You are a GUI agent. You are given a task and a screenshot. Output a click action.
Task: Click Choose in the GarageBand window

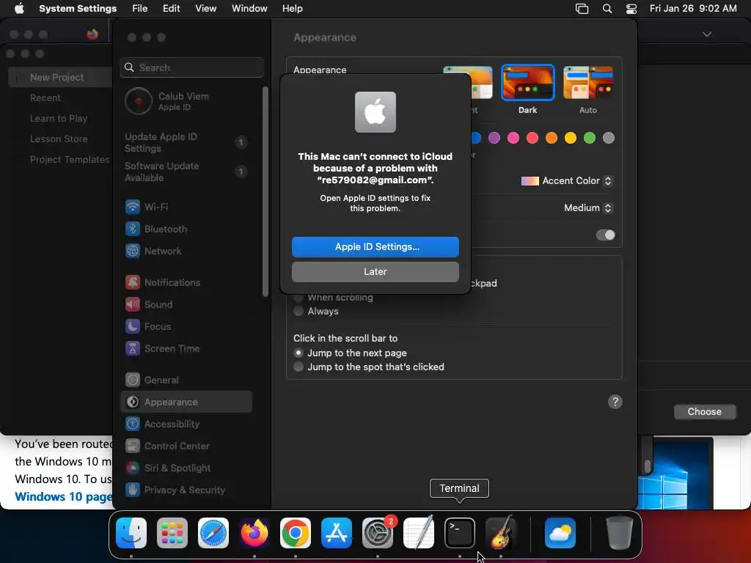click(704, 412)
